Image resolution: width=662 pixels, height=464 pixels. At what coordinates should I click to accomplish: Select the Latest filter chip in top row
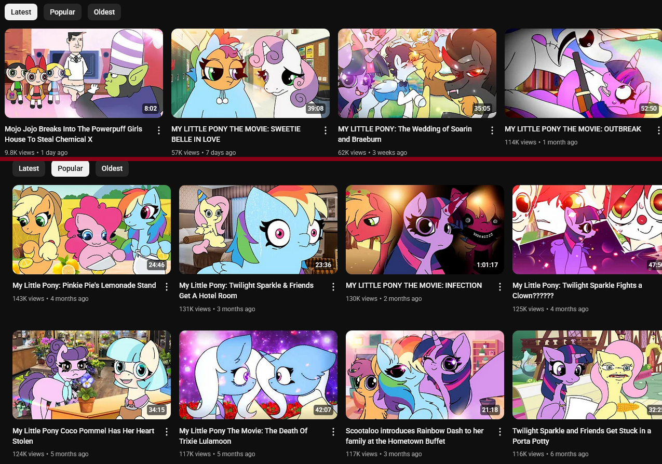[x=21, y=12]
